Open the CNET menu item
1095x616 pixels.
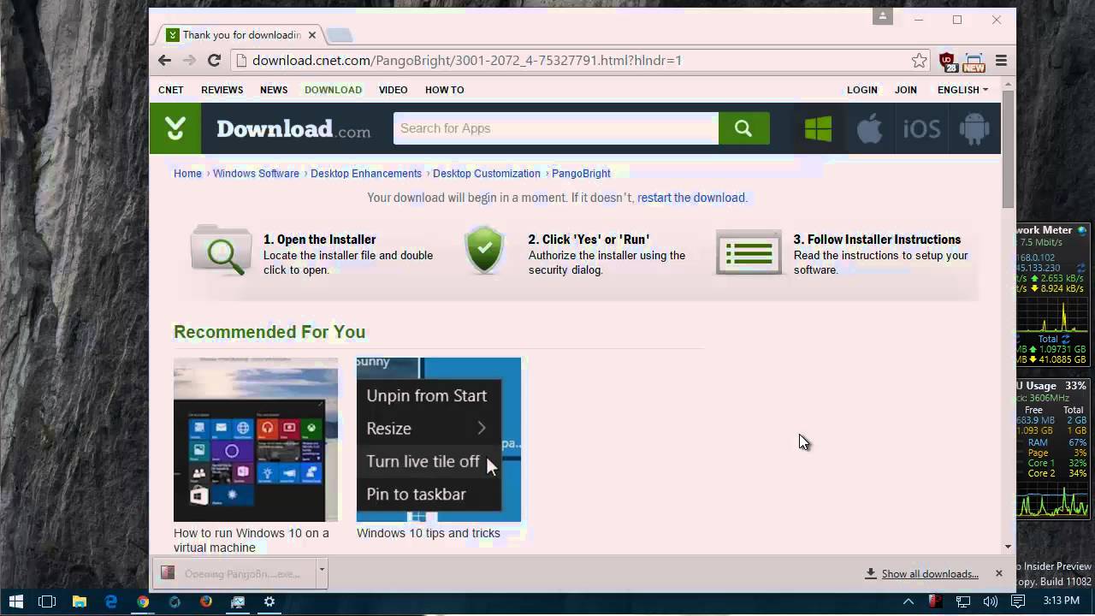coord(171,90)
